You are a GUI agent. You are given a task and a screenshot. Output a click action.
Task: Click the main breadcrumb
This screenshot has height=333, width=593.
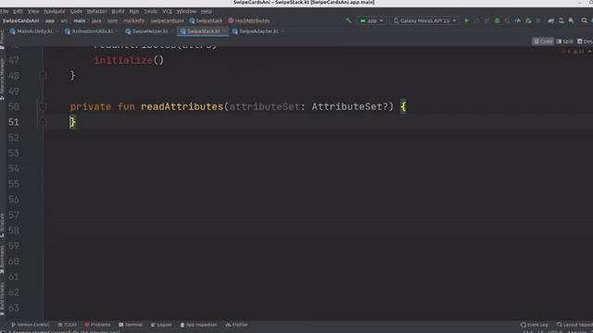coord(80,20)
